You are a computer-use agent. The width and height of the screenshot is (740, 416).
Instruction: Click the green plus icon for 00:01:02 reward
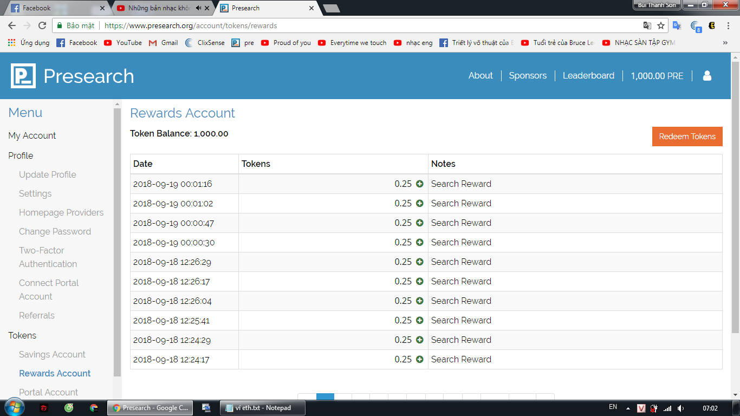[420, 203]
